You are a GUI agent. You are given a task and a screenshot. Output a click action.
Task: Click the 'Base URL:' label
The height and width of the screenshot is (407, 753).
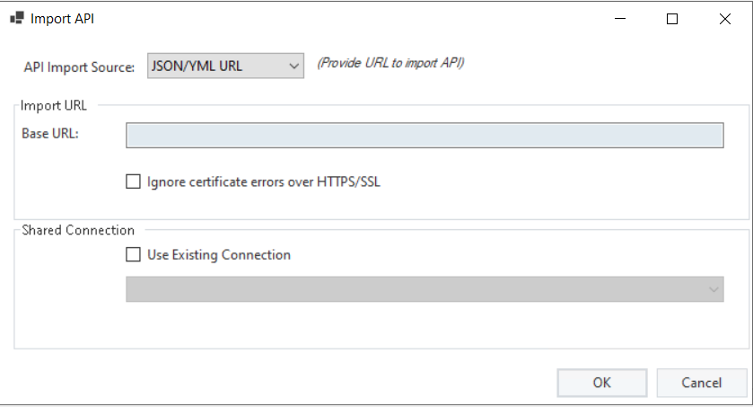(x=50, y=134)
